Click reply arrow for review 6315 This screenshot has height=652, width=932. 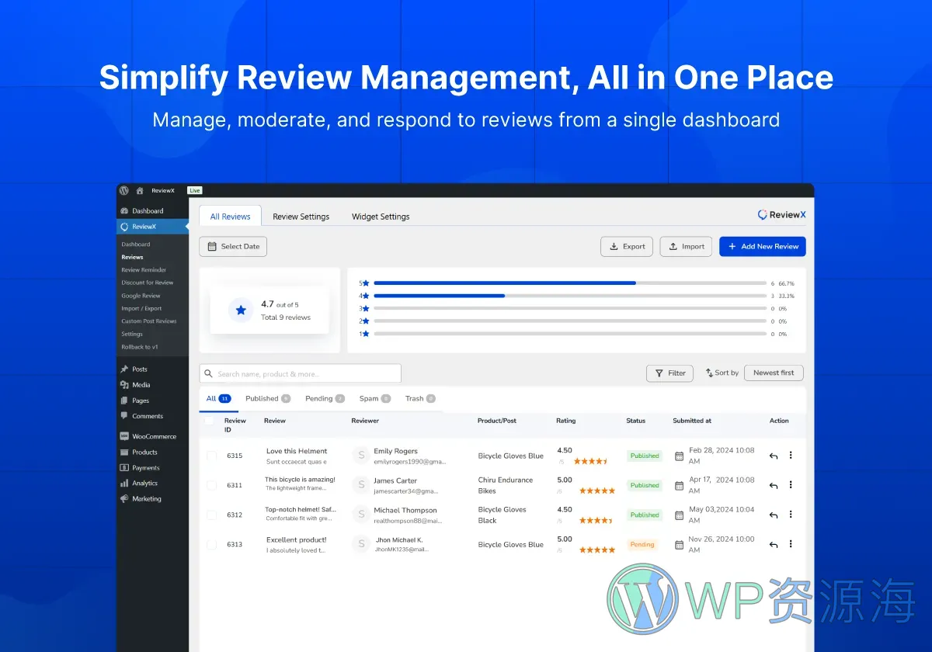[x=774, y=456]
